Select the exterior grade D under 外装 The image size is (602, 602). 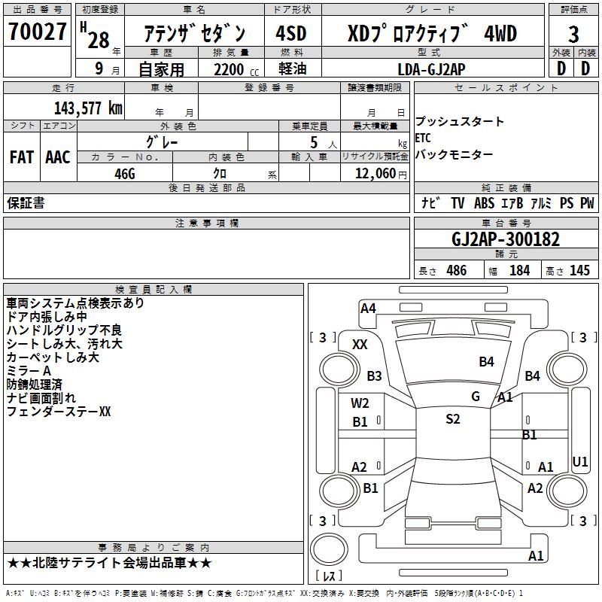tap(561, 68)
